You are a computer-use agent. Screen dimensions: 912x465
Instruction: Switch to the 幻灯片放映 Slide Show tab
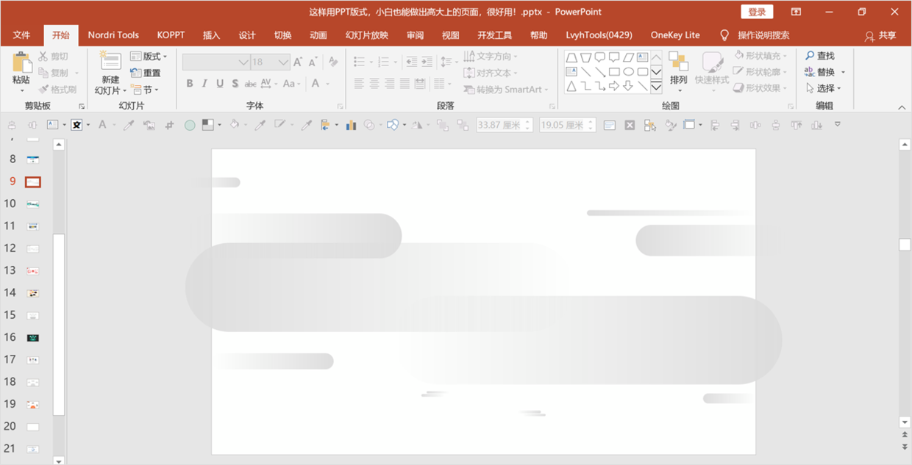(x=366, y=35)
